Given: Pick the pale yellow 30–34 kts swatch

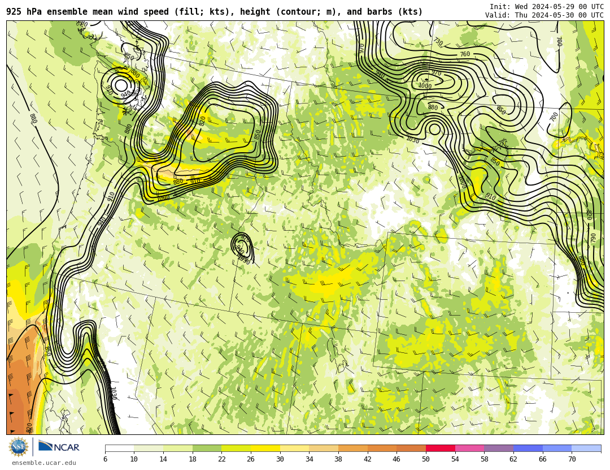Looking at the screenshot, I should [294, 448].
